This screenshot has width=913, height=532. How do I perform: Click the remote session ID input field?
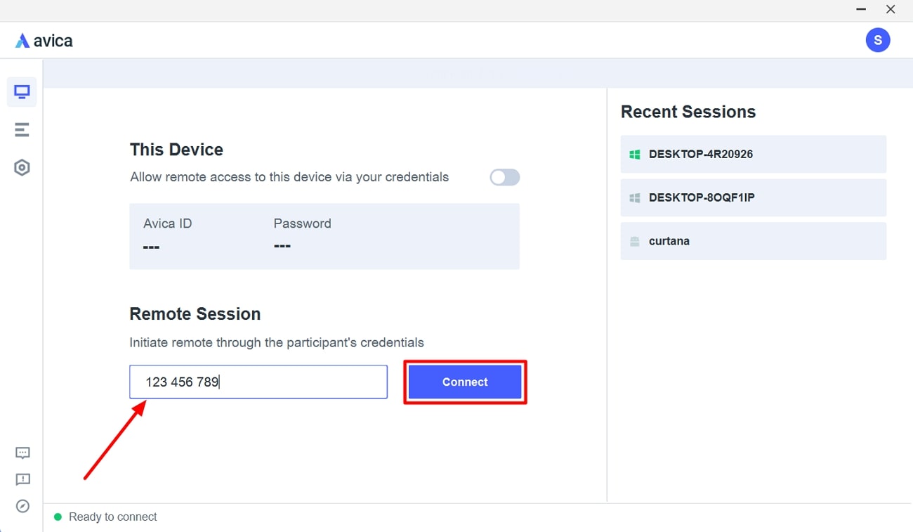(x=258, y=382)
